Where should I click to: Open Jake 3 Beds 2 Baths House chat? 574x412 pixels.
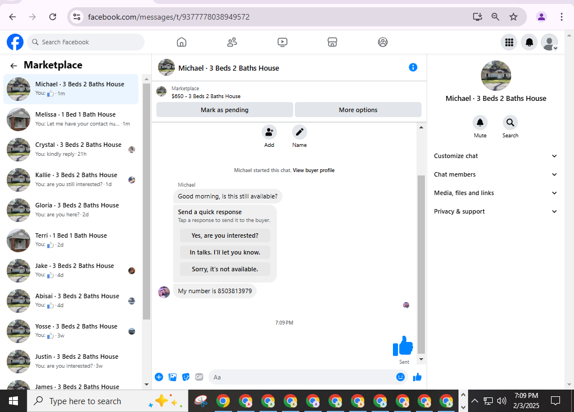[71, 271]
